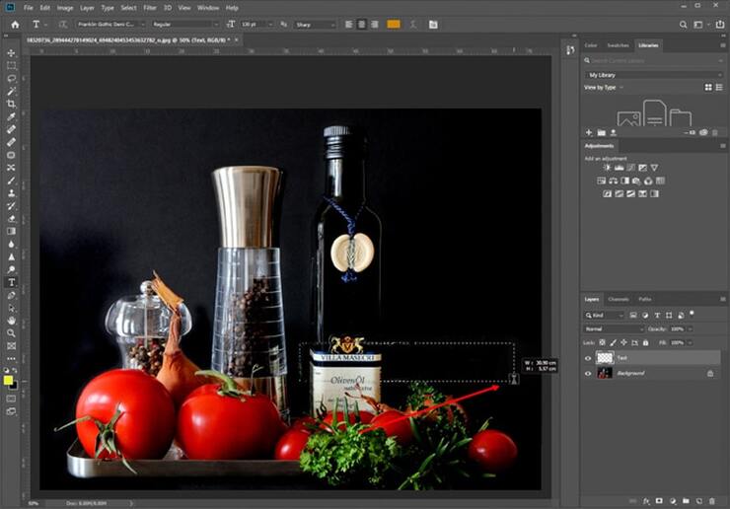
Task: Open the search magnifier icon at top right
Action: (x=681, y=24)
